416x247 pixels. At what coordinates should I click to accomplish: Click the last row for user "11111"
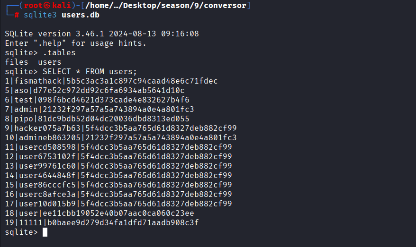[x=102, y=222]
